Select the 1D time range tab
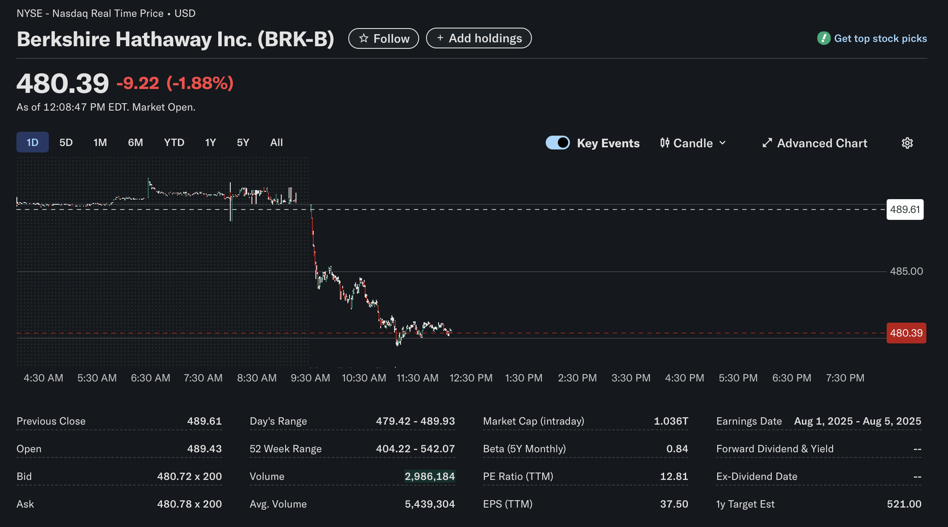The height and width of the screenshot is (527, 948). coord(32,143)
